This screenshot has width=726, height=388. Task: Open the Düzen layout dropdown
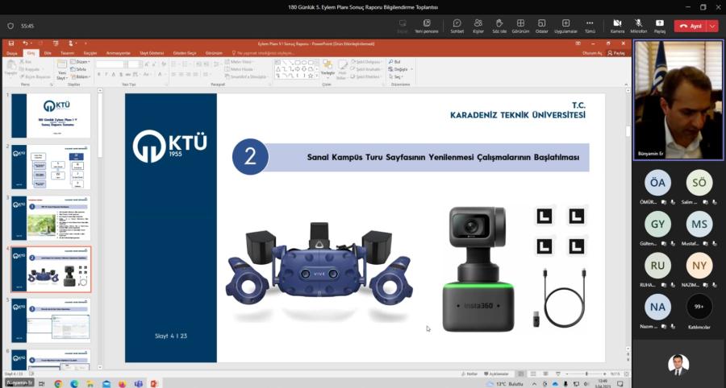[80, 61]
